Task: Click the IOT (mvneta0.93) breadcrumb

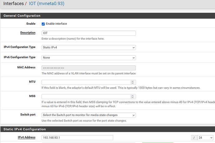Action: [x=46, y=3]
